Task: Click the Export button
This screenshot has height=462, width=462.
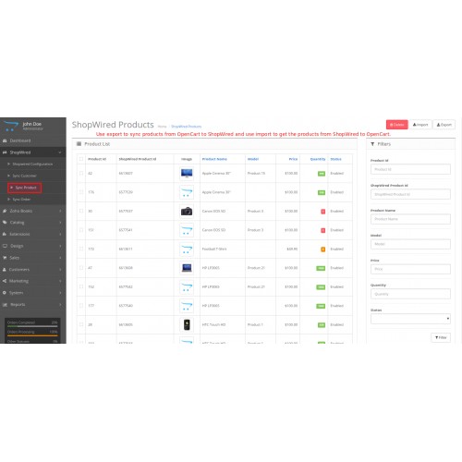Action: point(444,125)
